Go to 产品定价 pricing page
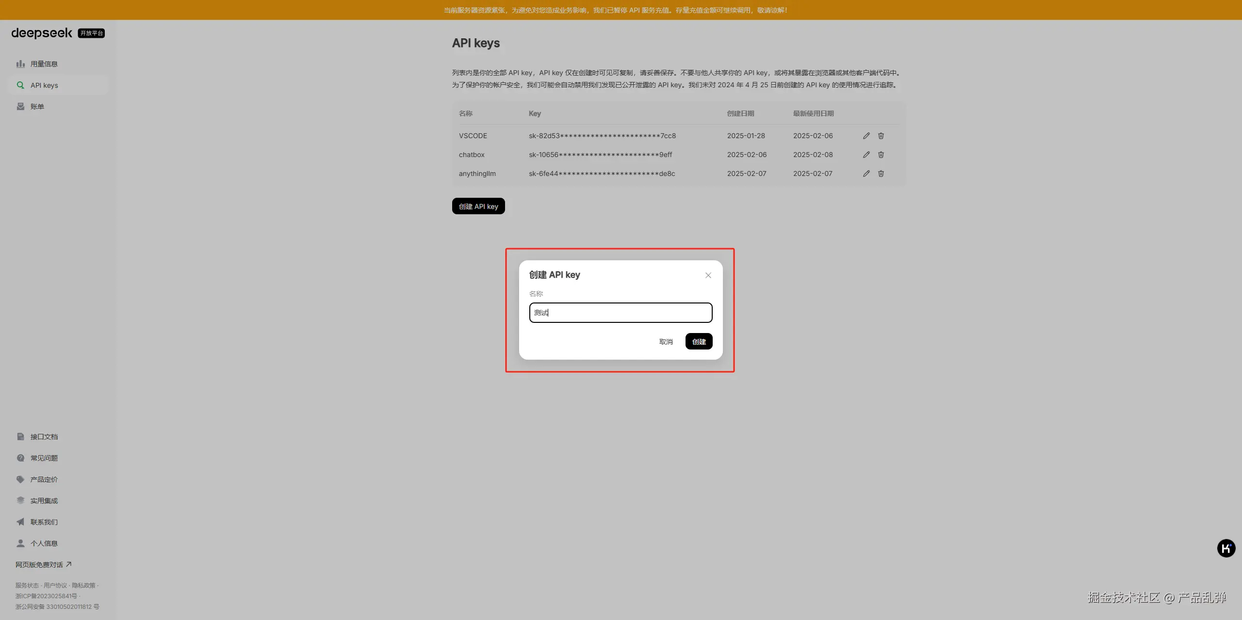 pos(44,479)
